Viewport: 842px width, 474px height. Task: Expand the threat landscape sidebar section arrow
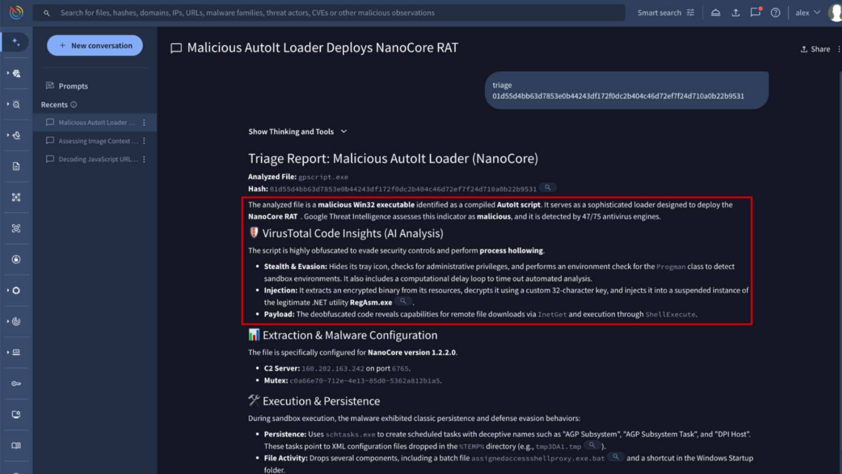8,73
